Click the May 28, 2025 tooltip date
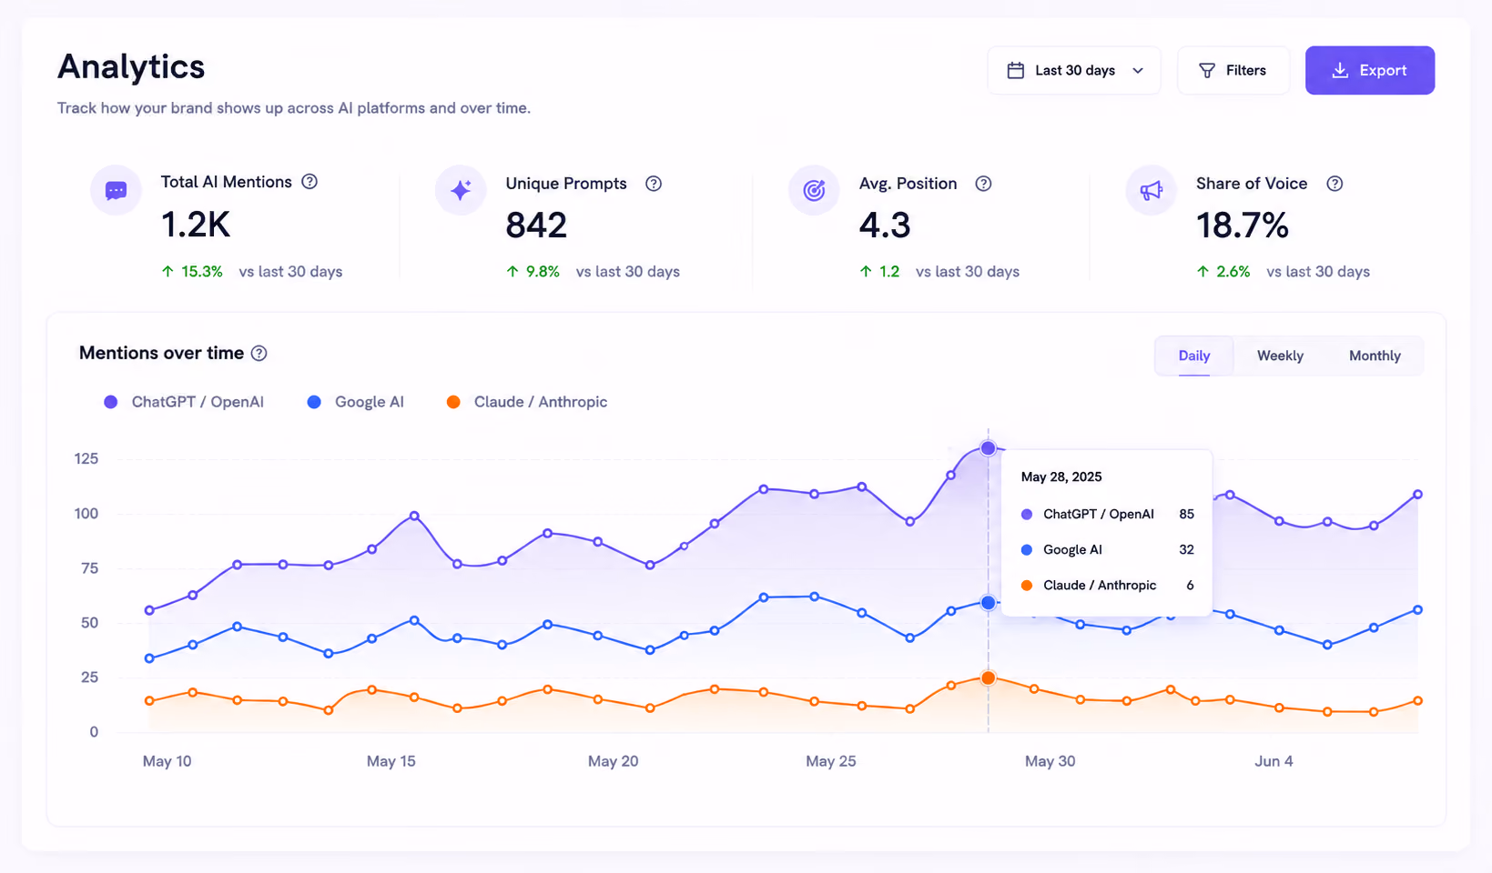This screenshot has height=873, width=1492. [x=1061, y=477]
